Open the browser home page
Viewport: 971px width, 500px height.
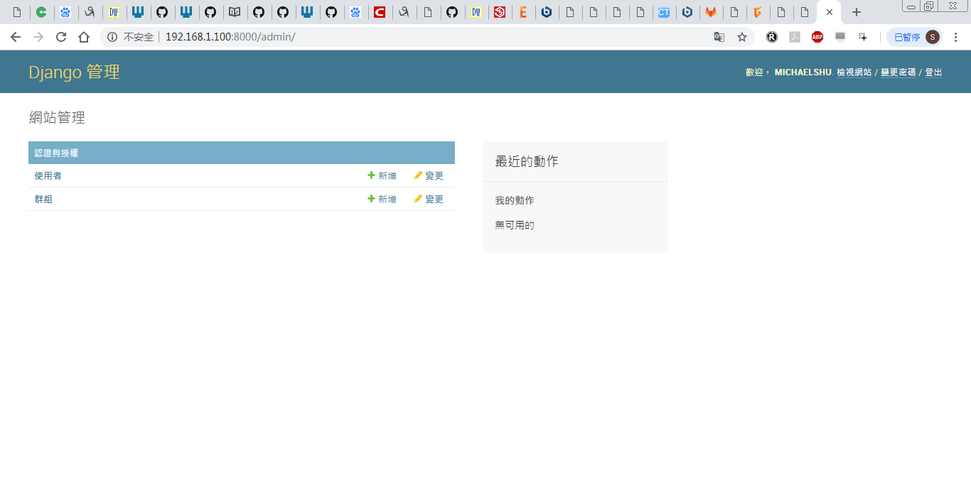tap(84, 37)
